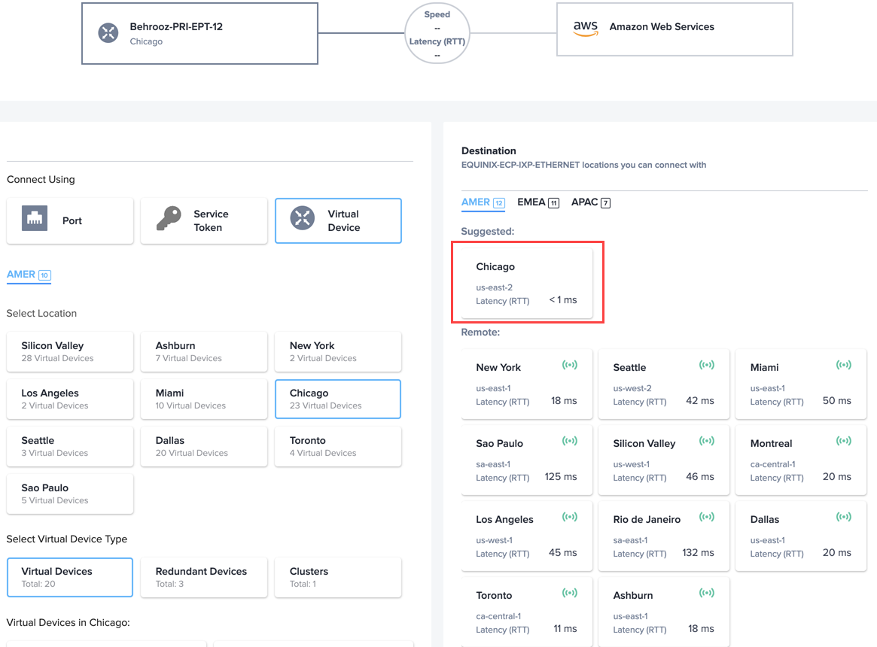Click the remote signal icon on Seattle destination card

click(x=706, y=365)
